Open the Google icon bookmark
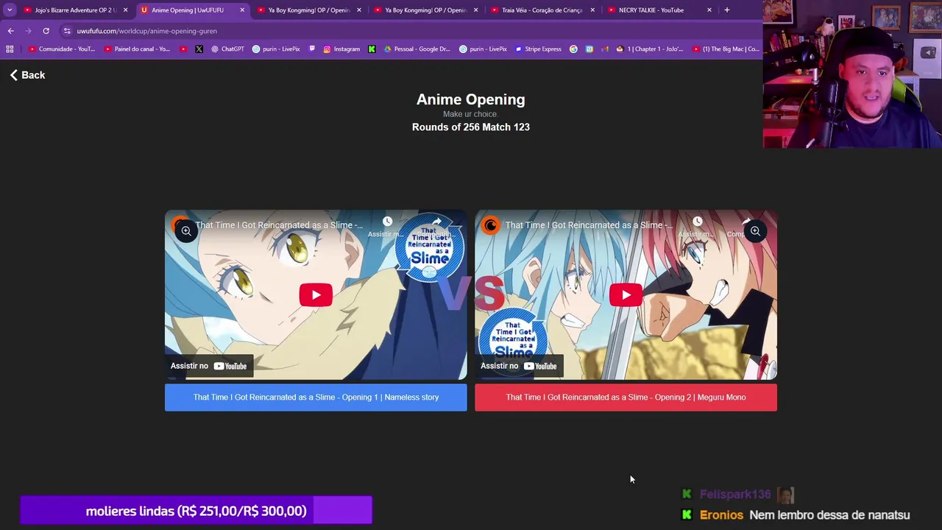Screen dimensions: 942x530 [574, 49]
